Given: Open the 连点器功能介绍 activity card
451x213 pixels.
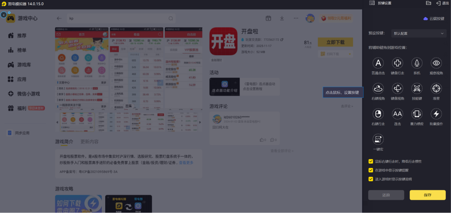Looking at the screenshot, I should click(x=245, y=87).
